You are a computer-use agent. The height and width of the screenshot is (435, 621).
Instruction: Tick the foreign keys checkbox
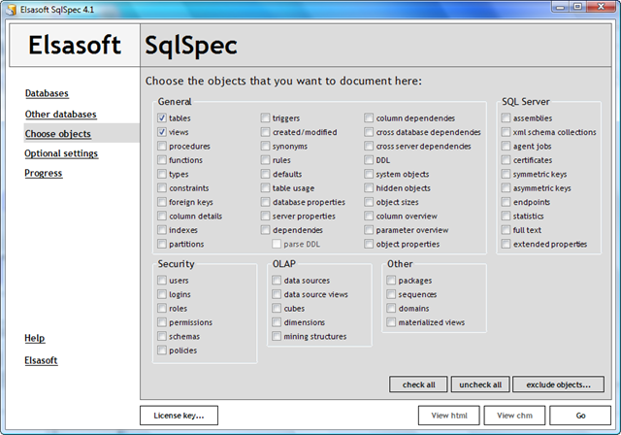click(x=162, y=202)
